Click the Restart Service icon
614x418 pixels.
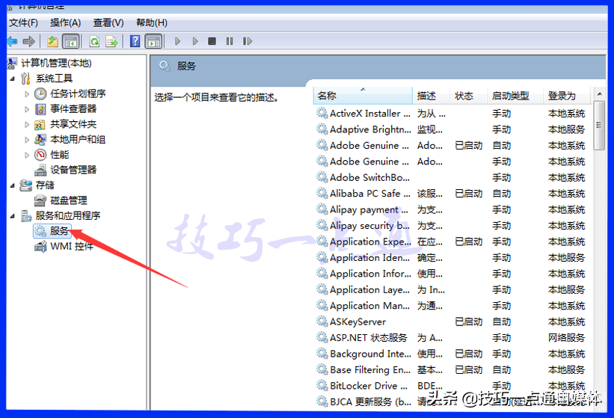(x=247, y=41)
